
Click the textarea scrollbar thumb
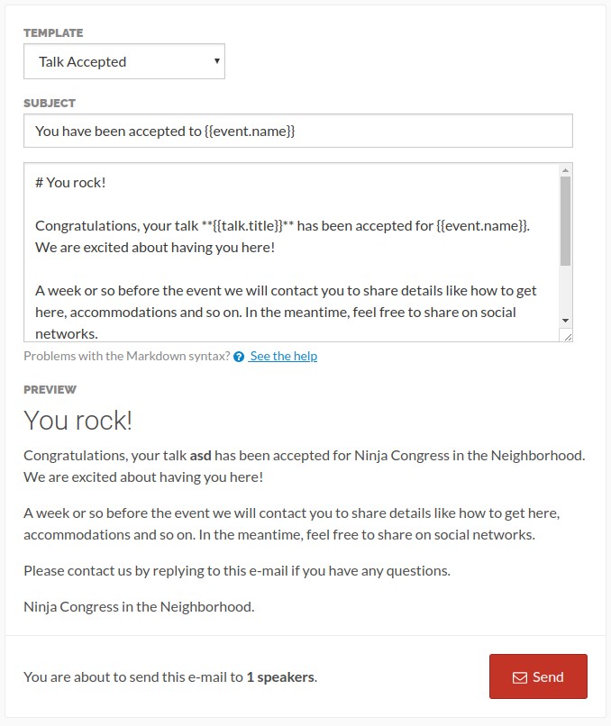pyautogui.click(x=565, y=221)
